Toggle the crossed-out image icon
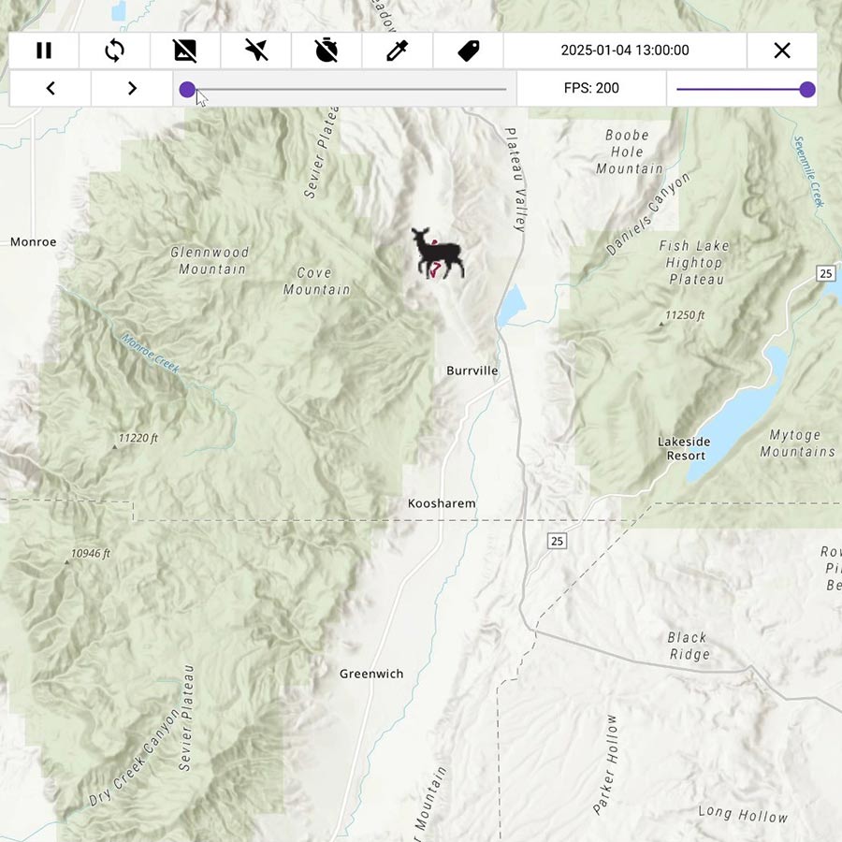 [185, 51]
